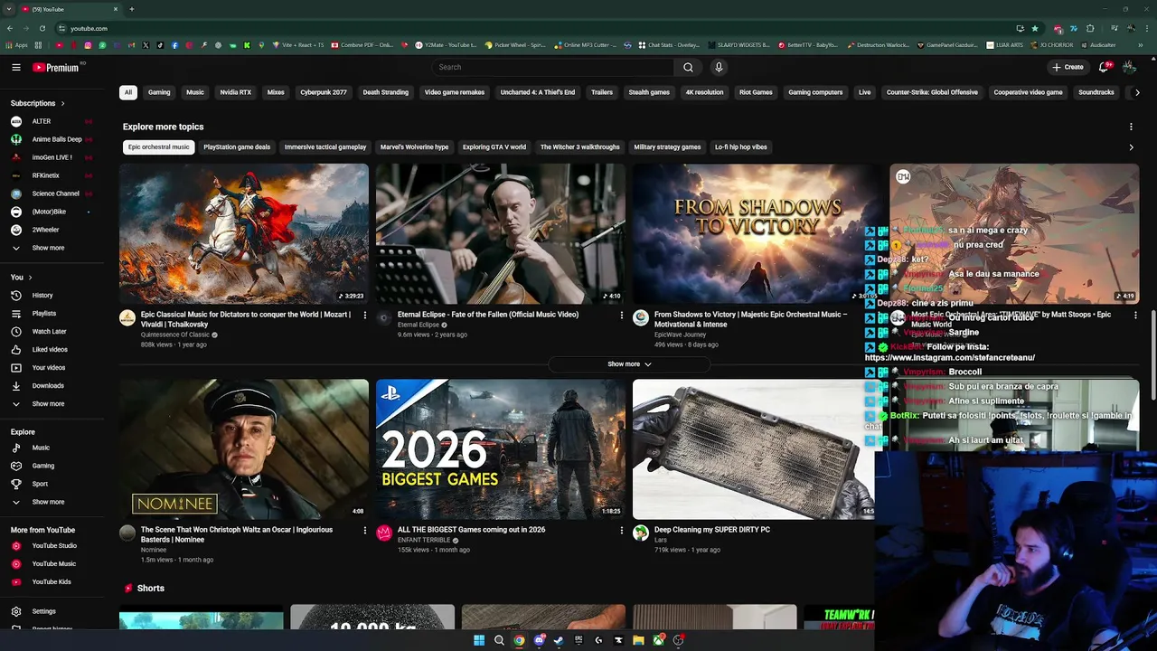Select Lo-fi hip hop vibes topic chip

[741, 146]
